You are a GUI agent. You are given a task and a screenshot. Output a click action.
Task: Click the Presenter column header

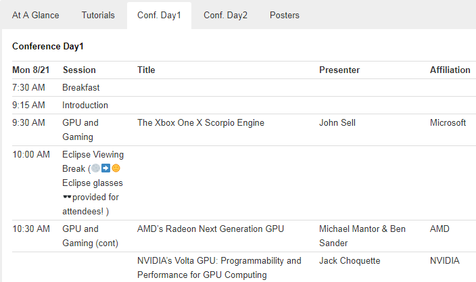pos(339,70)
